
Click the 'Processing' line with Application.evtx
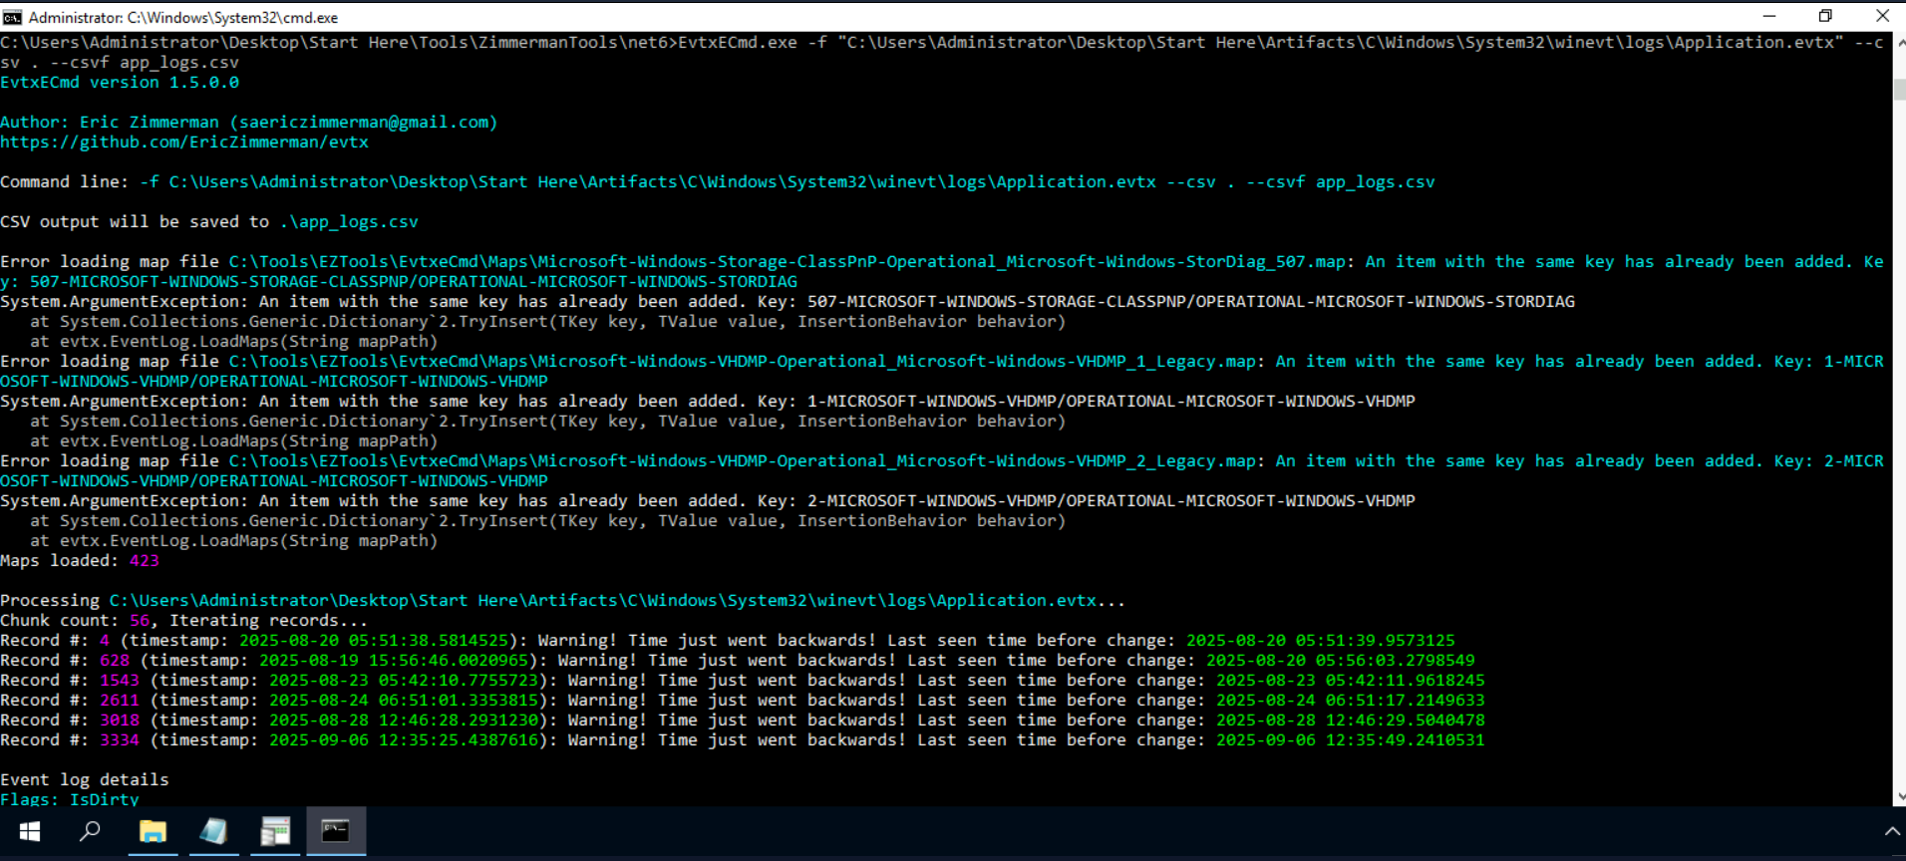pyautogui.click(x=563, y=600)
